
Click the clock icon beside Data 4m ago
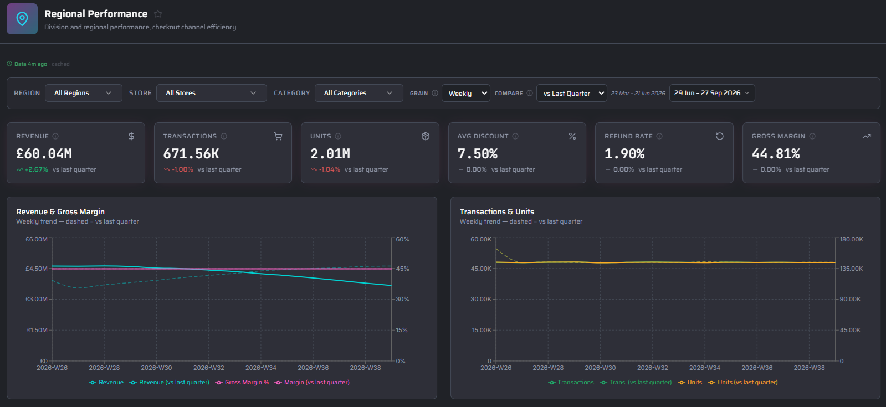point(9,64)
